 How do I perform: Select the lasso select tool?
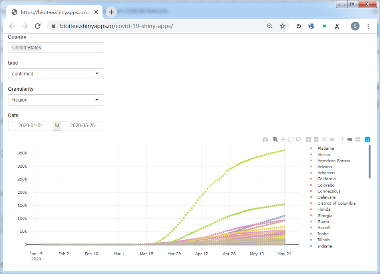tap(299, 140)
